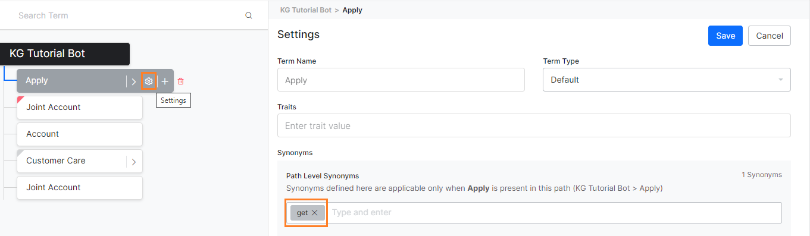Image resolution: width=810 pixels, height=236 pixels.
Task: Remove the 'get' synonym tag
Action: (x=315, y=213)
